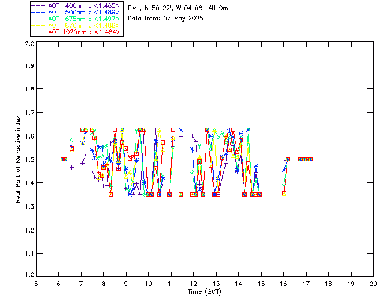Click the 11 x-axis label

point(171,284)
